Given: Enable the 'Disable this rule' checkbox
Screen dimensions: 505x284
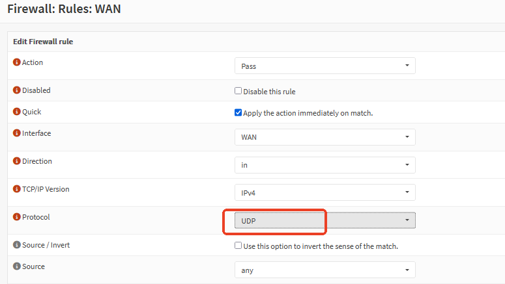Looking at the screenshot, I should coord(238,91).
